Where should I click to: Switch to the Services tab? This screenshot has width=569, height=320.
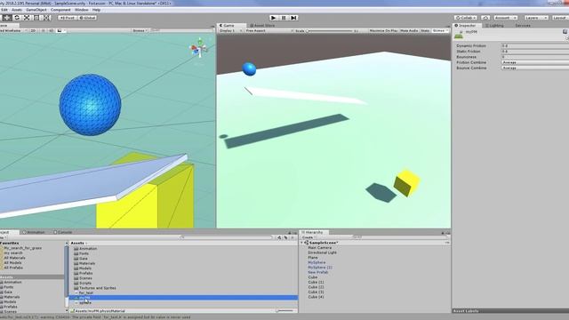(x=523, y=26)
